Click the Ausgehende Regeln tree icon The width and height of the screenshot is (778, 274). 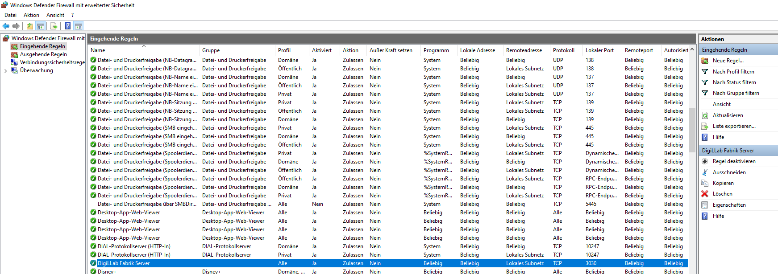click(14, 54)
